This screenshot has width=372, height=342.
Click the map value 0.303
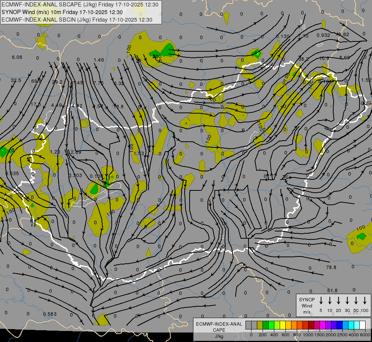(x=76, y=176)
